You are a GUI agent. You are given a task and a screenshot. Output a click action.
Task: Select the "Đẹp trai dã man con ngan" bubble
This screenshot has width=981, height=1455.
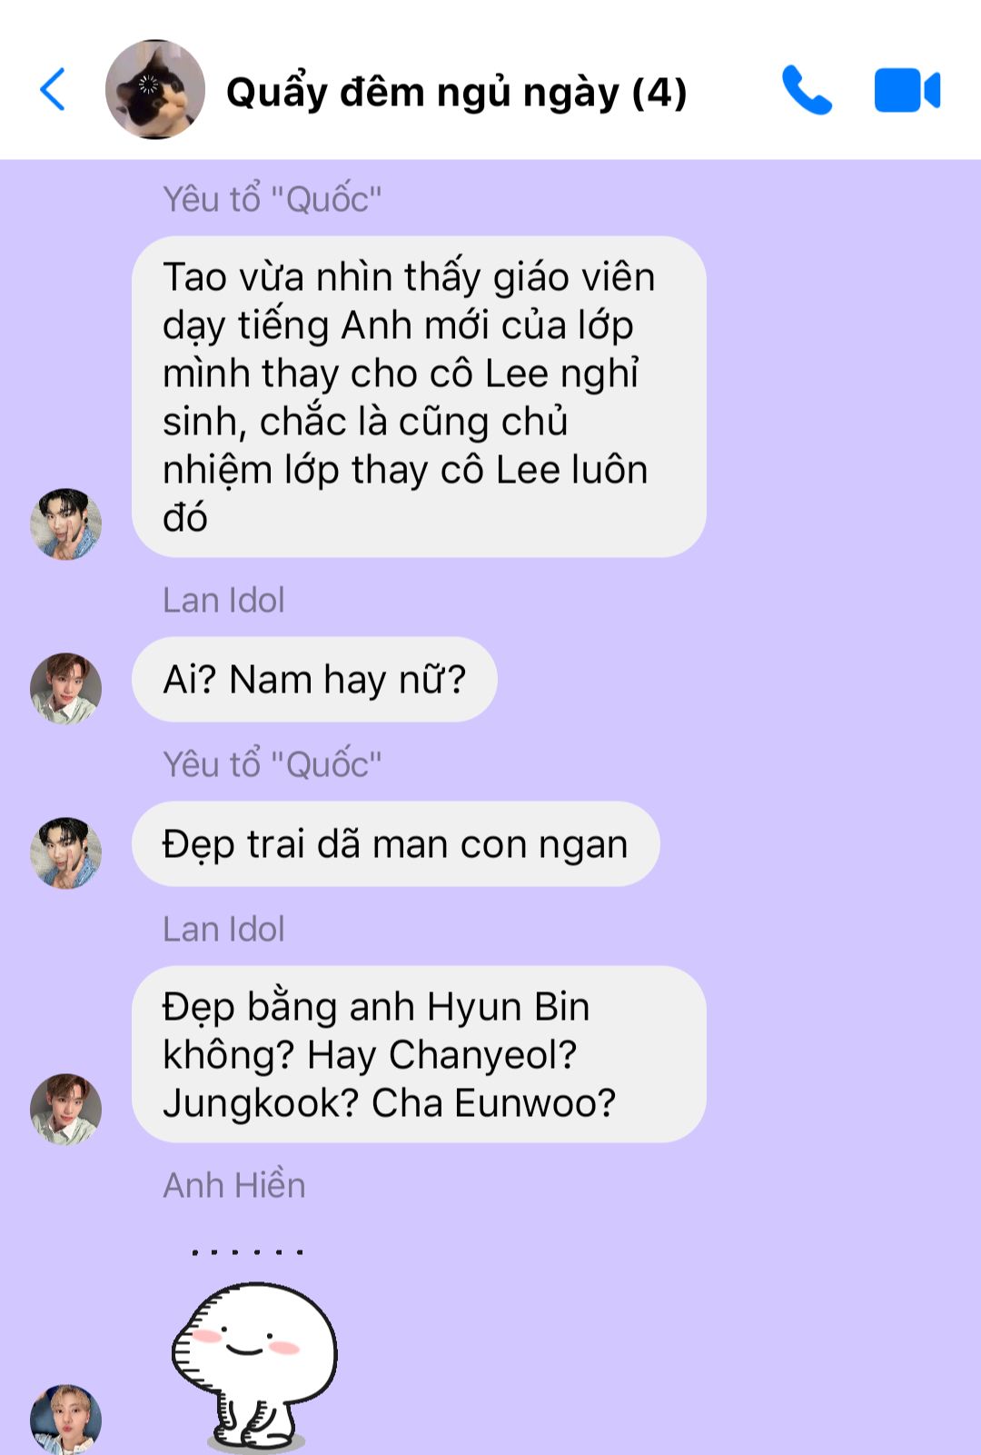click(x=395, y=843)
